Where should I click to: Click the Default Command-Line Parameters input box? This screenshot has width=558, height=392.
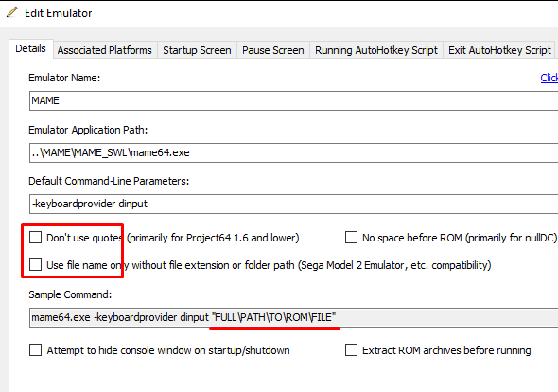pos(293,204)
